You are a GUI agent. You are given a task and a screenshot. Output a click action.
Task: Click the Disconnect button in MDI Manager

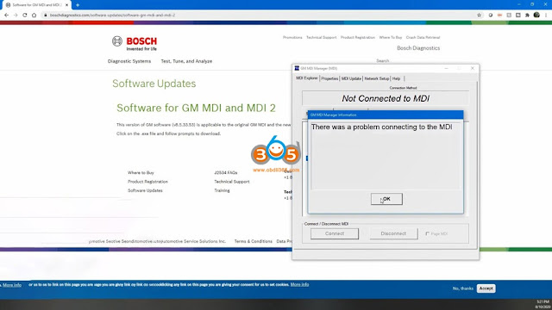(x=393, y=233)
